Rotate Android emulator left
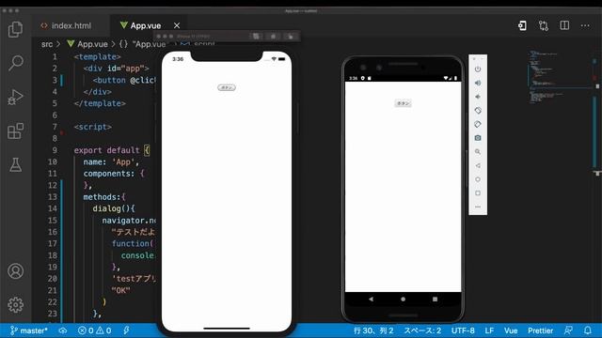602x338 pixels. point(478,111)
